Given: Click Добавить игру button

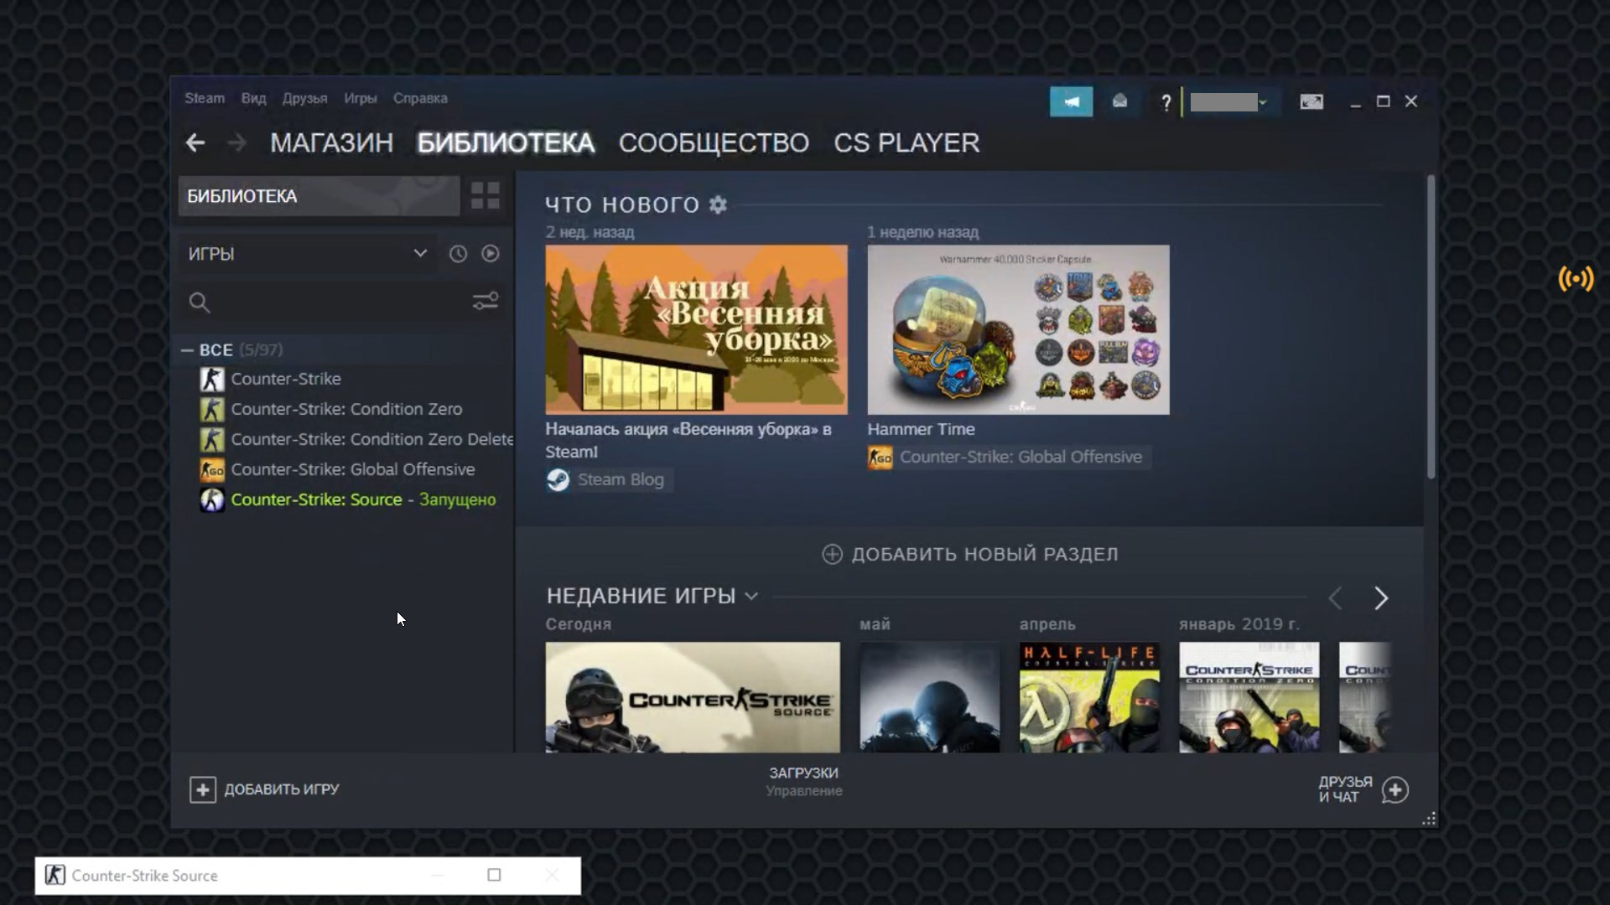Looking at the screenshot, I should point(264,789).
